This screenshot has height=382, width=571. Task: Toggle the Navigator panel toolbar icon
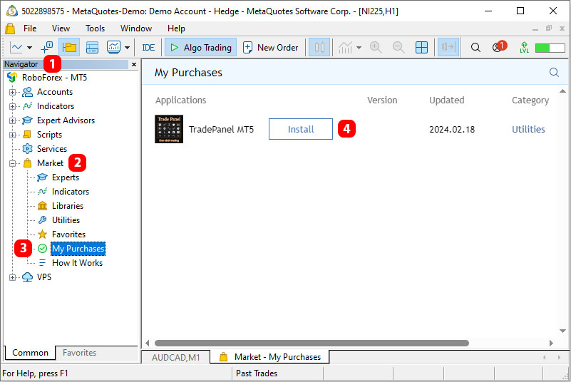(x=69, y=48)
